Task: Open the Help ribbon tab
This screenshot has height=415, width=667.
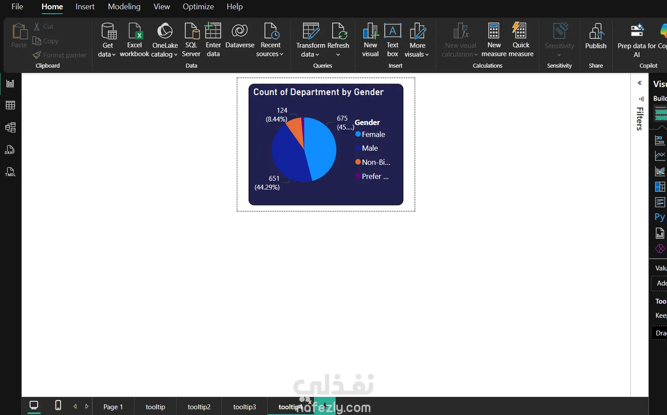Action: tap(234, 7)
